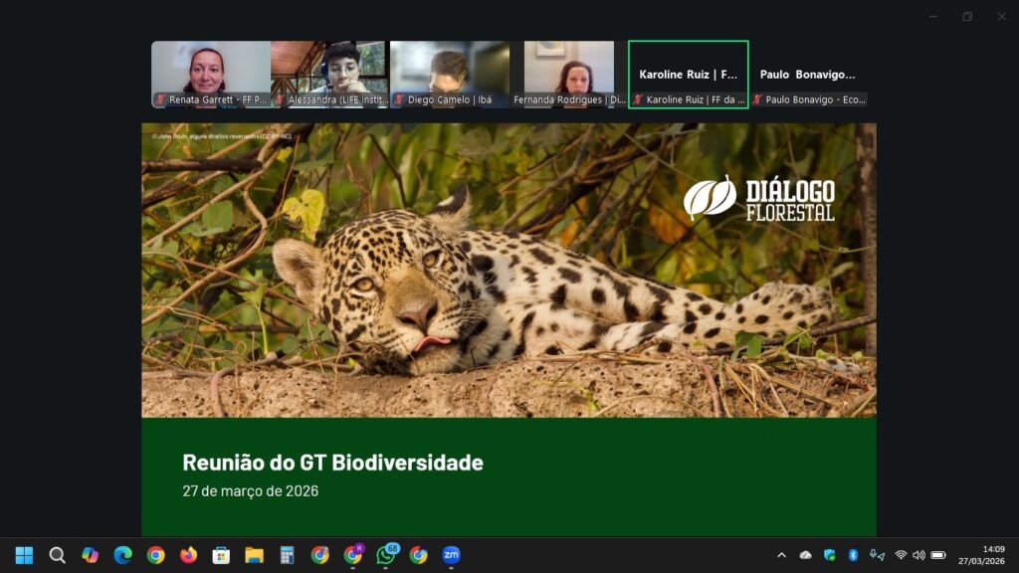Screen dimensions: 1019x573
Task: Launch Firefox from the taskbar
Action: [x=188, y=555]
